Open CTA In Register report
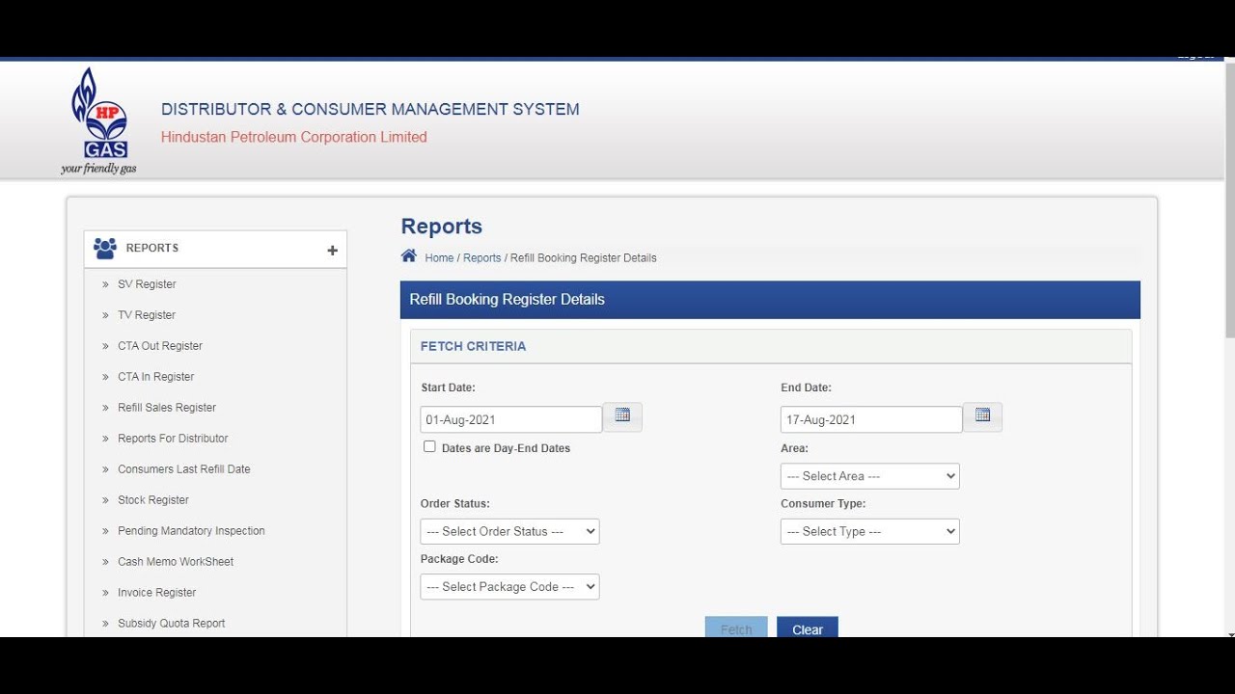The image size is (1235, 694). click(x=156, y=377)
